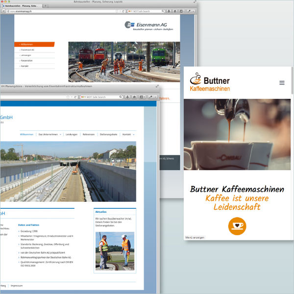Image resolution: width=294 pixels, height=294 pixels.
Task: Go back in the Eisenmann browser window
Action: [x=3, y=11]
